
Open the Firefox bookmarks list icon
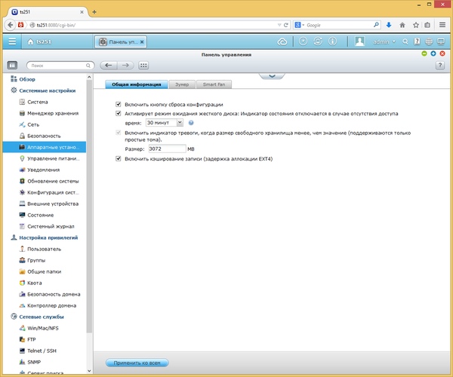pos(427,25)
